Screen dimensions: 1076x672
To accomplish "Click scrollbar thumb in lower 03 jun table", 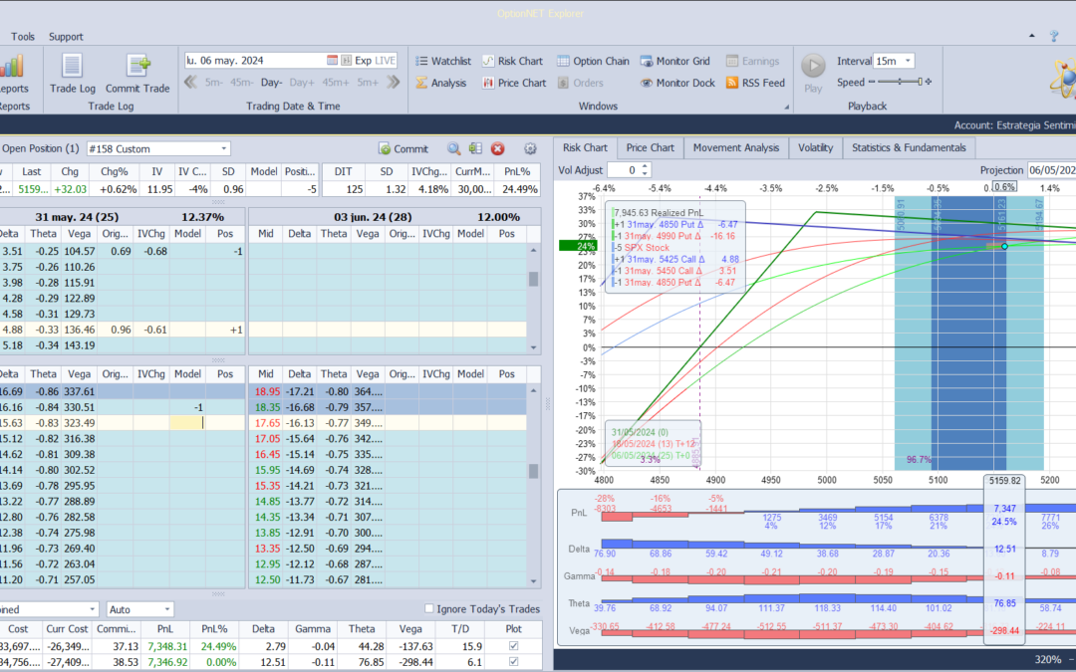I will [533, 471].
